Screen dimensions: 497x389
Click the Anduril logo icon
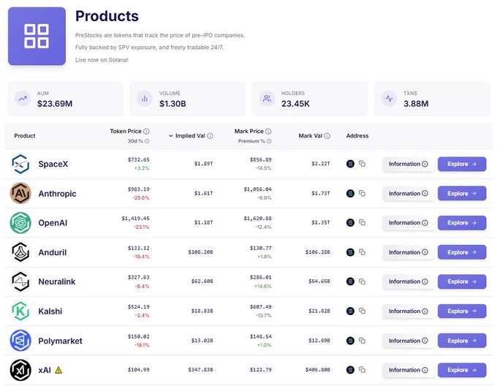click(x=20, y=252)
